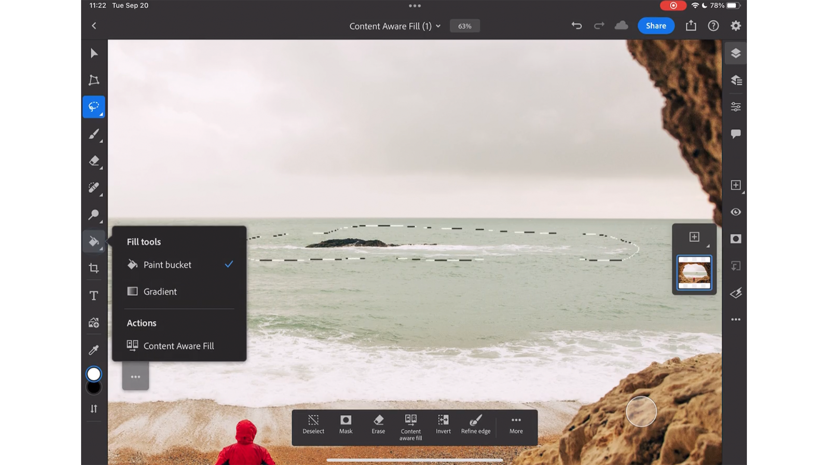Open the Layers panel

(736, 53)
